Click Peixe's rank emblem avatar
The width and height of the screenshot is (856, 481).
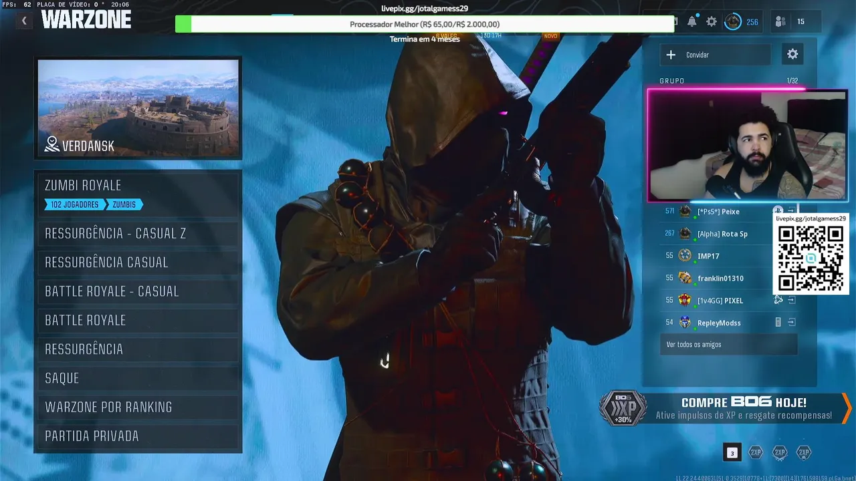click(x=685, y=212)
